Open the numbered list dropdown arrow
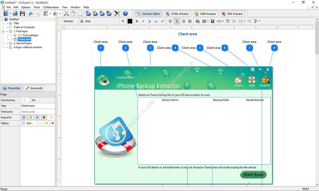 tap(244, 21)
